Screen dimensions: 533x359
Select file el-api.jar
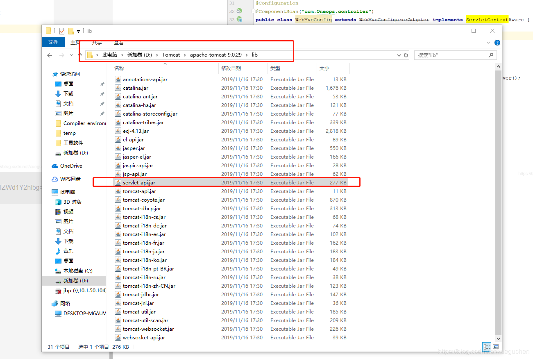coord(134,140)
